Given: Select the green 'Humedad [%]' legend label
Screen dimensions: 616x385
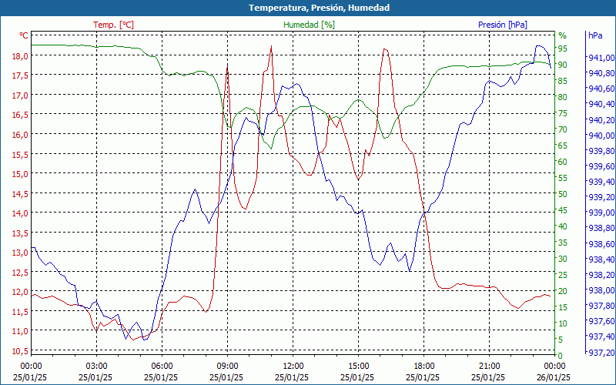Looking at the screenshot, I should coord(309,25).
